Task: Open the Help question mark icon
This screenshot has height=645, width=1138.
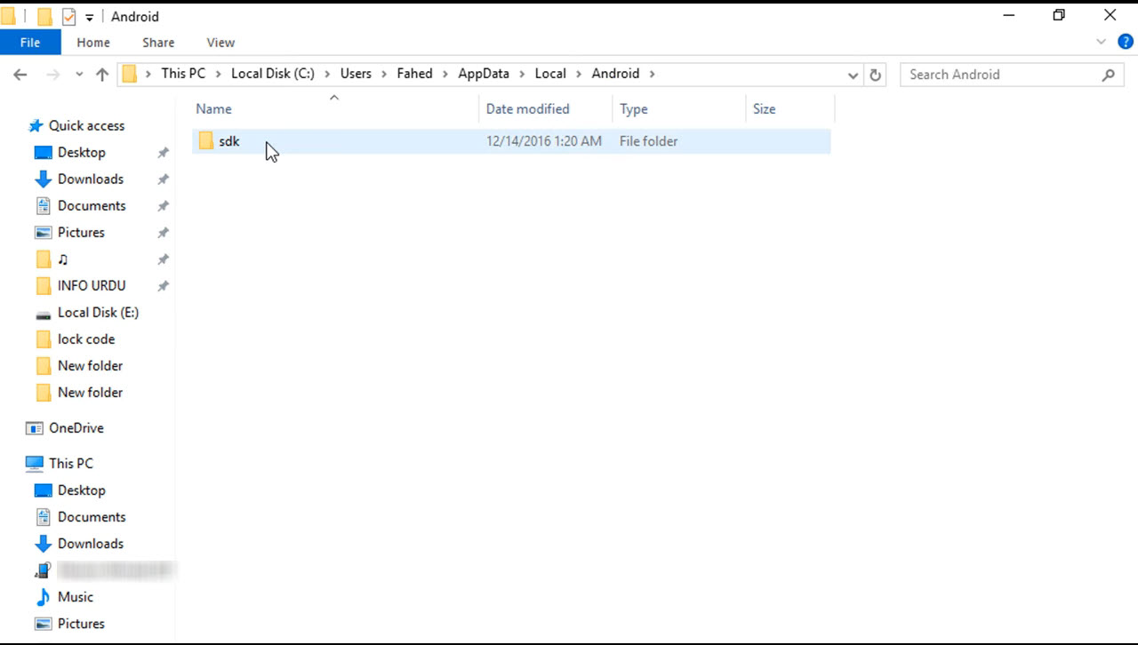Action: coord(1126,42)
